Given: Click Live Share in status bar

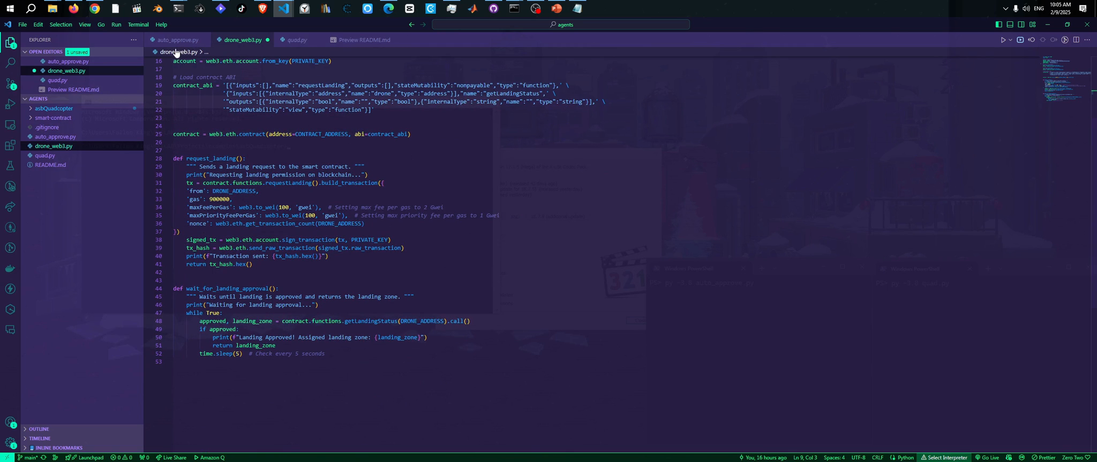Looking at the screenshot, I should 171,458.
